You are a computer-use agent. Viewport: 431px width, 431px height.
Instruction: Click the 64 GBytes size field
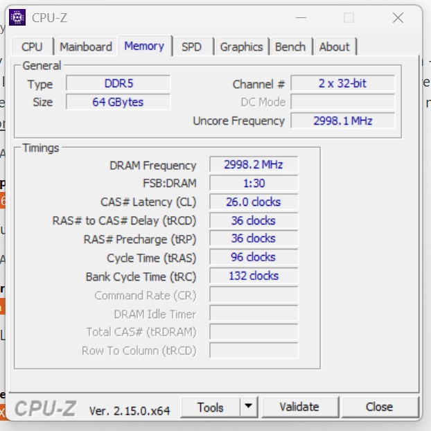click(118, 102)
